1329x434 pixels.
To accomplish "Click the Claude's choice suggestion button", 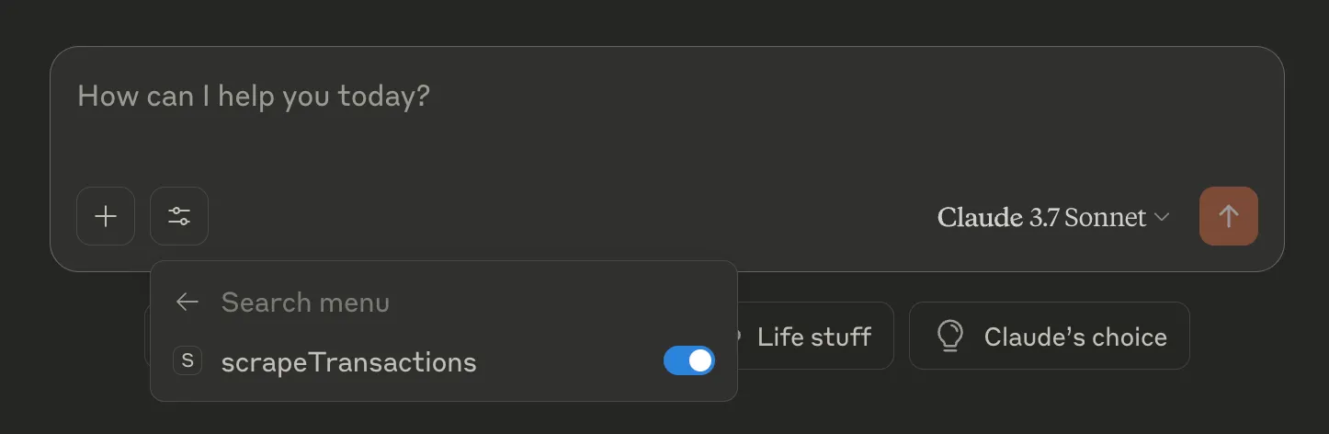I will (x=1050, y=337).
